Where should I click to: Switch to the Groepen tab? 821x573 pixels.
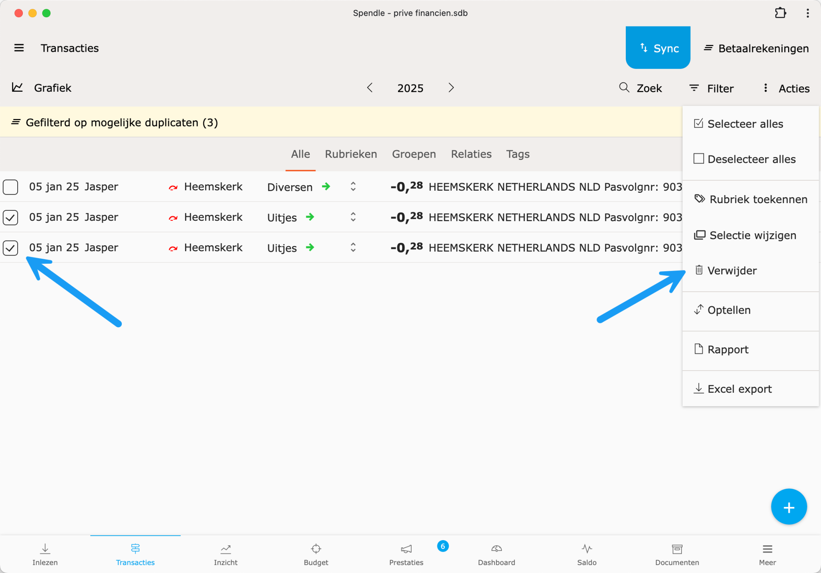pos(414,154)
